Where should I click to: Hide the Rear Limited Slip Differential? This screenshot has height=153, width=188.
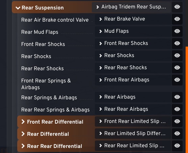coord(177,133)
